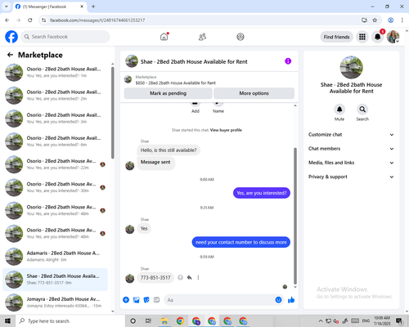Click conversation list scrollbar
Image resolution: width=409 pixels, height=327 pixels.
coord(113,112)
